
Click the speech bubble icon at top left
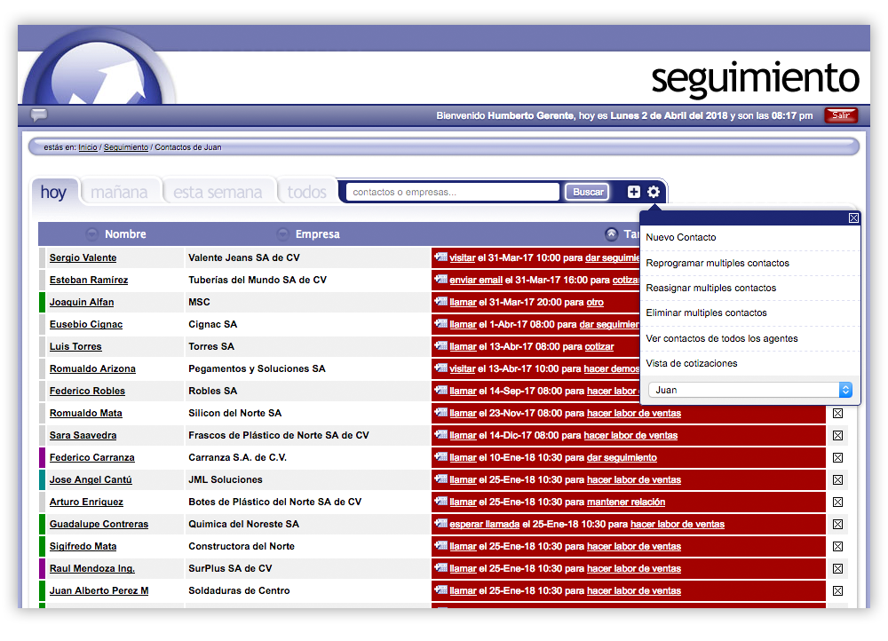pos(39,115)
